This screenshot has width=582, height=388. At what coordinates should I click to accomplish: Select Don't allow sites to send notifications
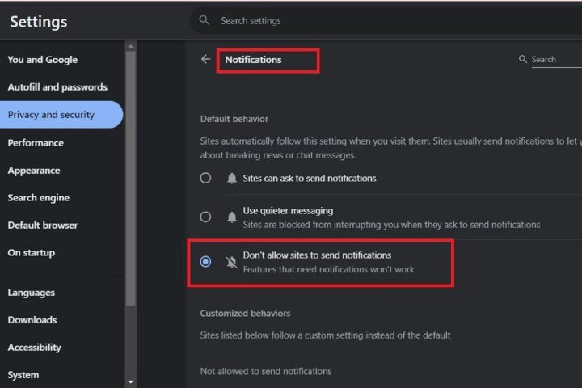(205, 262)
